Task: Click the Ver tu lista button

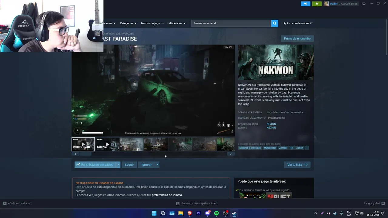Action: (x=297, y=165)
